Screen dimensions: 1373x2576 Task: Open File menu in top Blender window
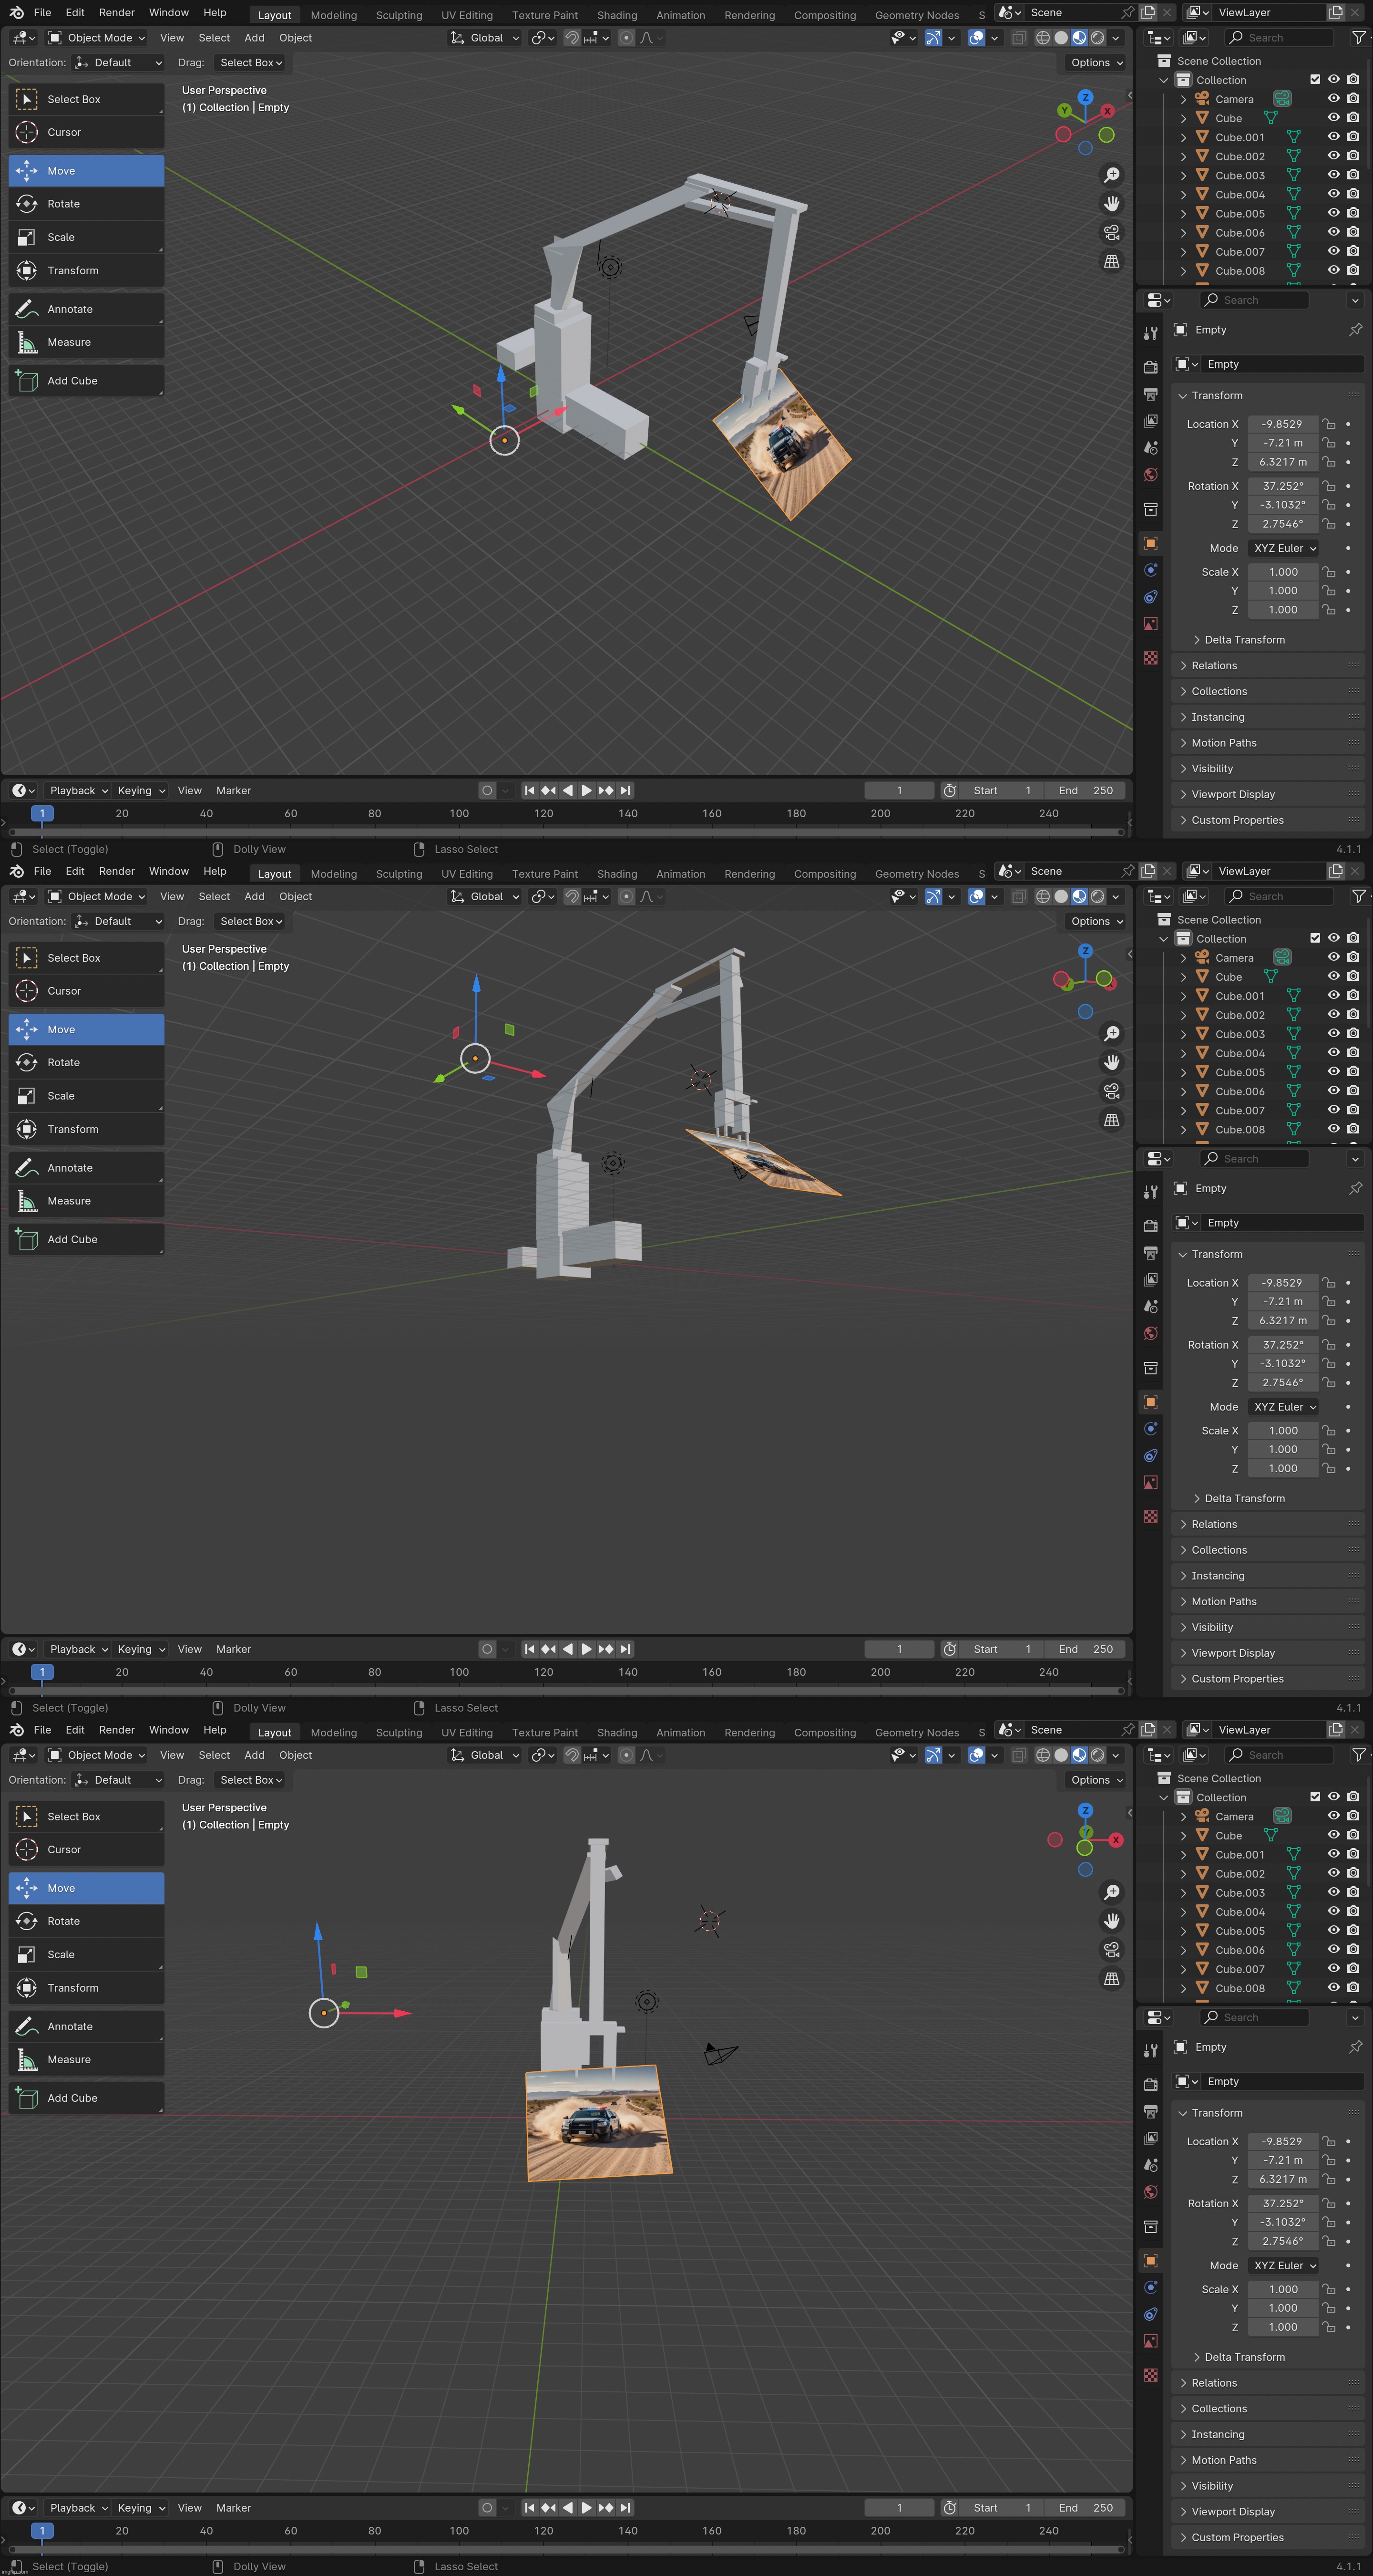(x=42, y=13)
